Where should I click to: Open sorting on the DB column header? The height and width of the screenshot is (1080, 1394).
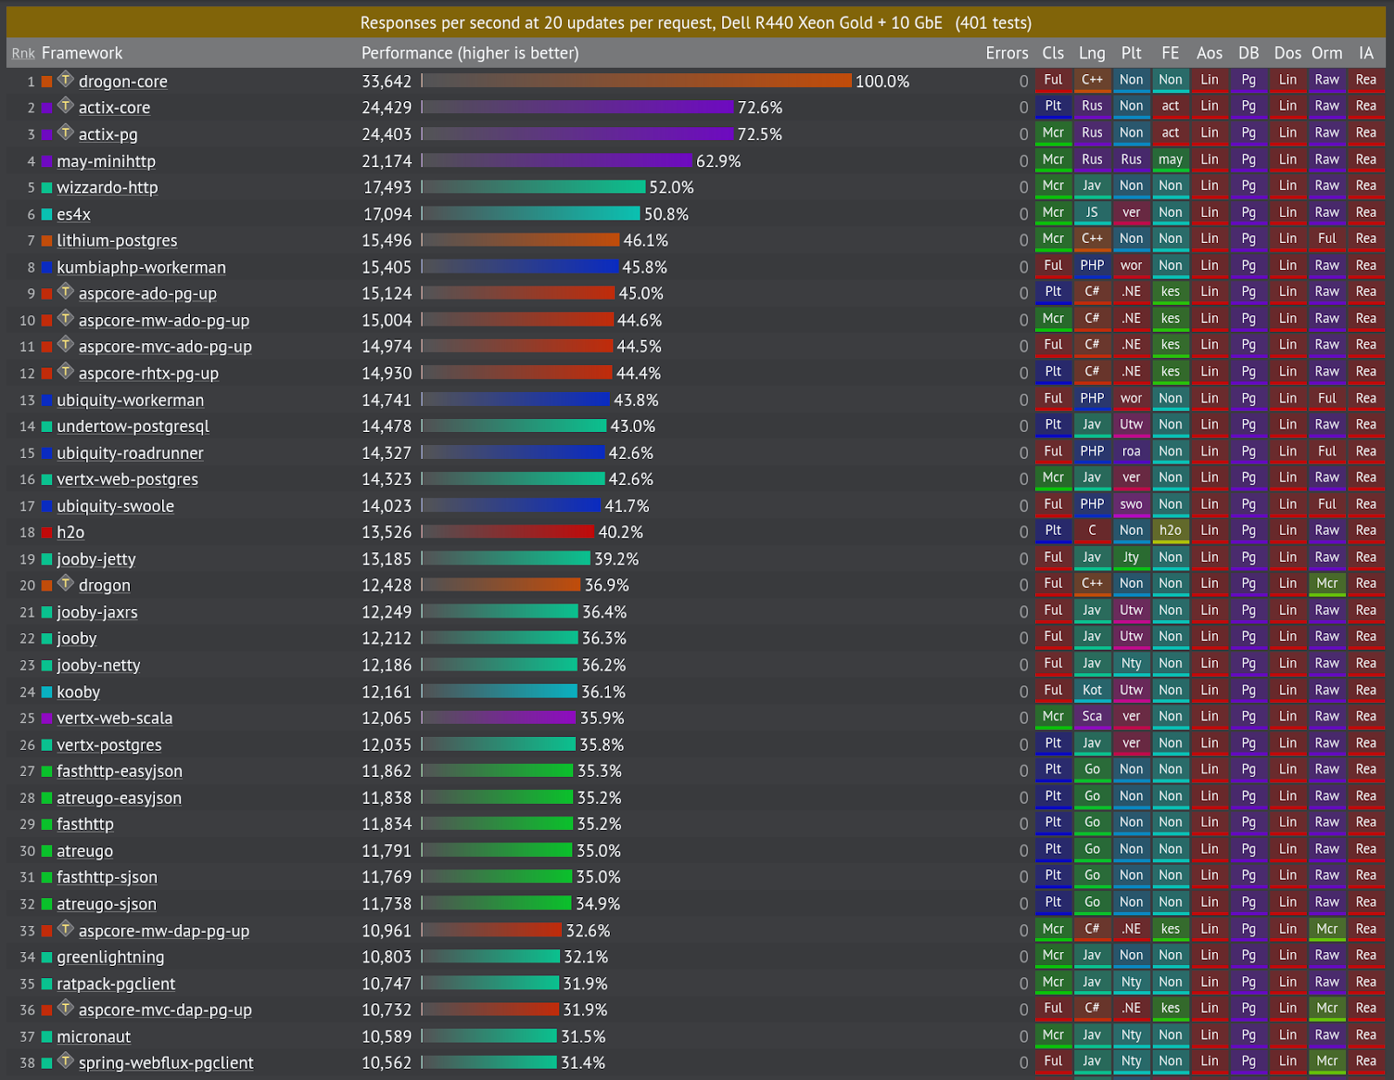tap(1249, 53)
